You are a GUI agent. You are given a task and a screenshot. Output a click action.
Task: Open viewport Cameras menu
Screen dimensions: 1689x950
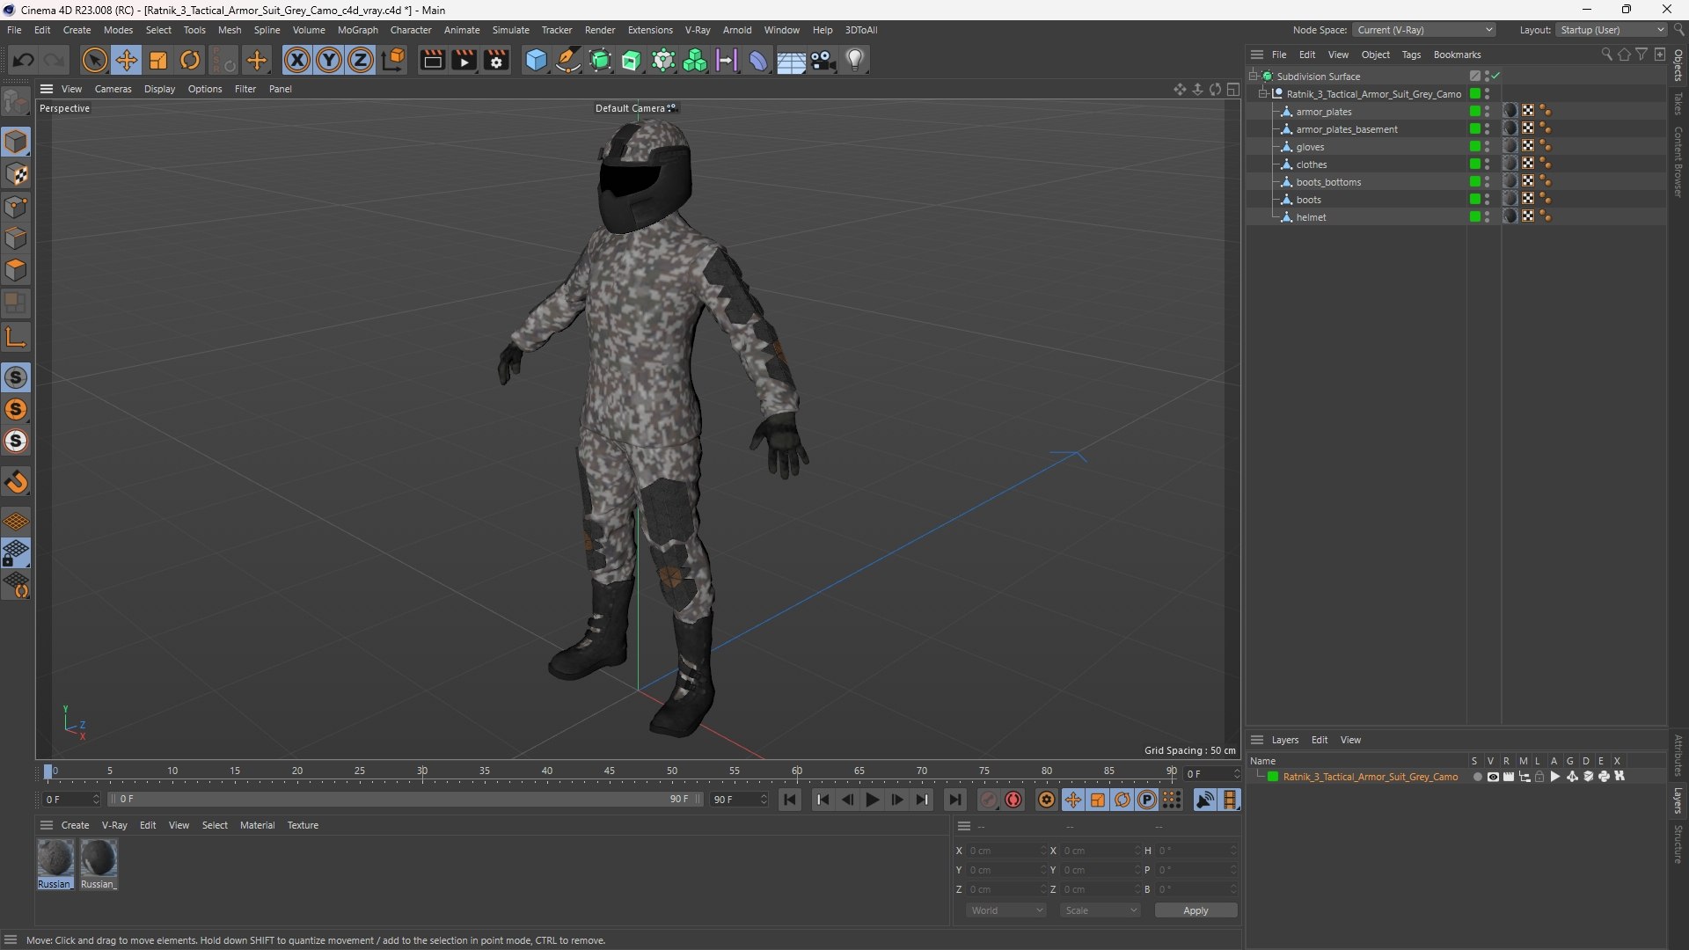[x=113, y=89]
